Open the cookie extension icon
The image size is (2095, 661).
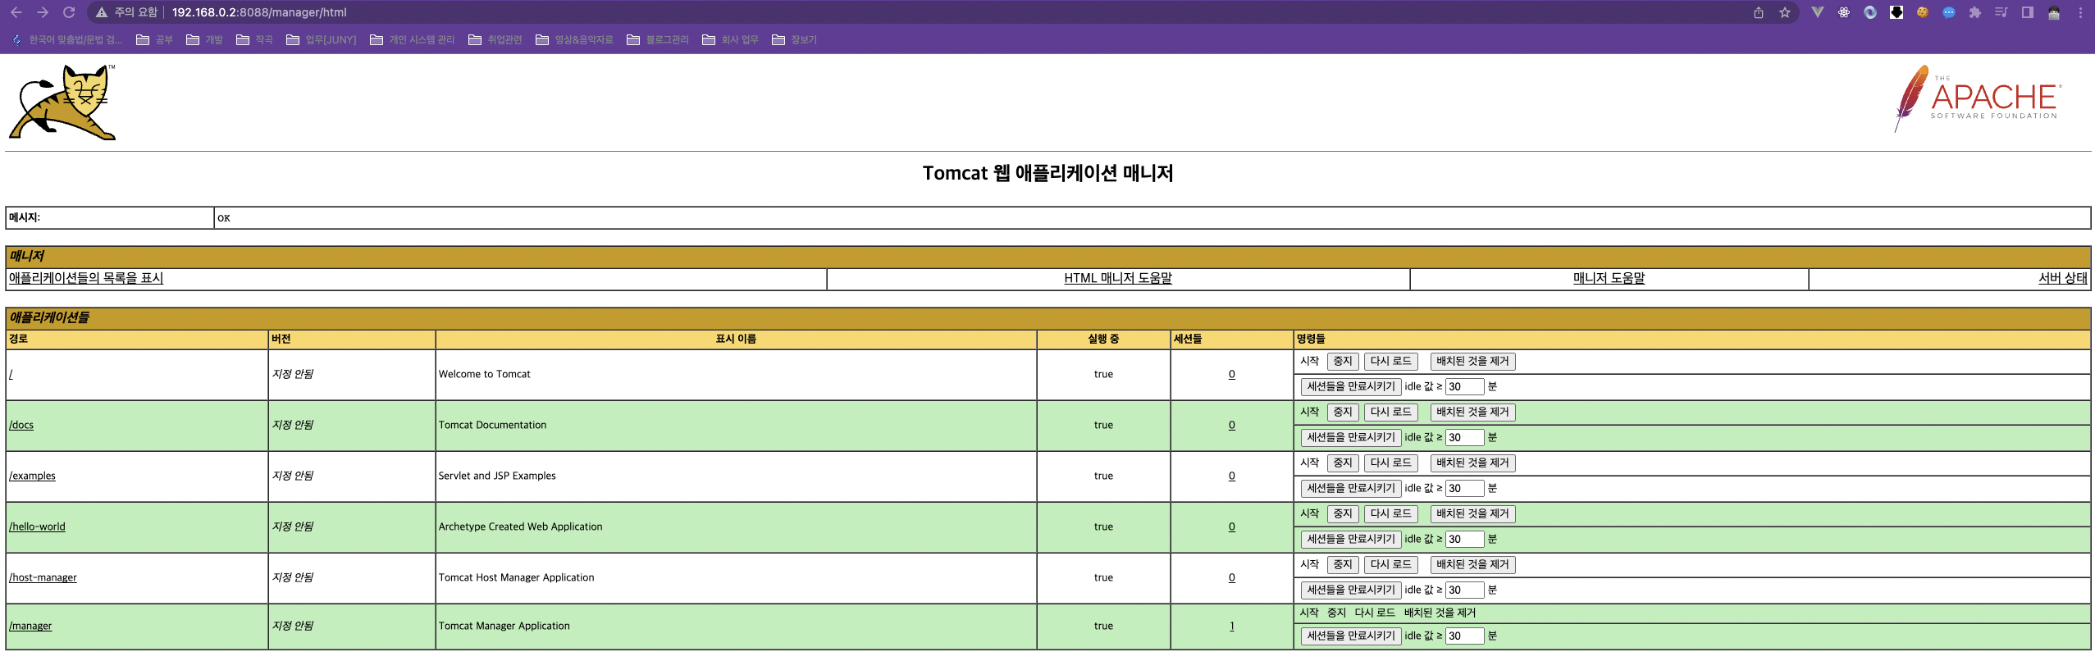1923,12
